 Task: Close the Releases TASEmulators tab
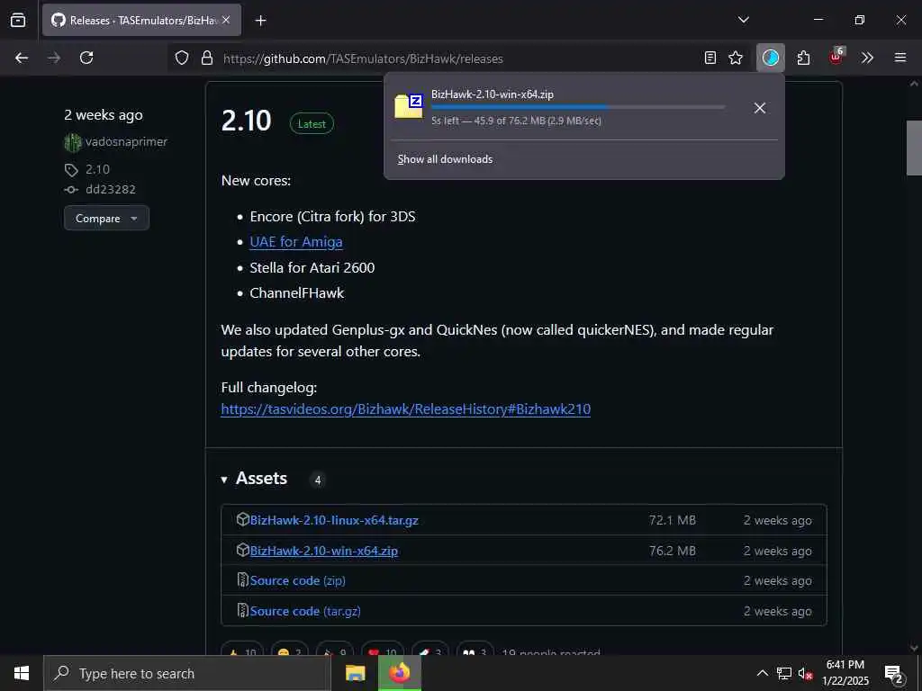tap(226, 20)
